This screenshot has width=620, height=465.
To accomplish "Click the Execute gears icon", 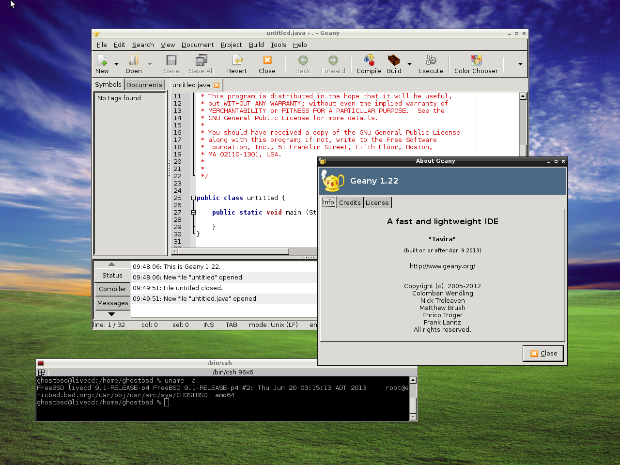I will click(431, 60).
